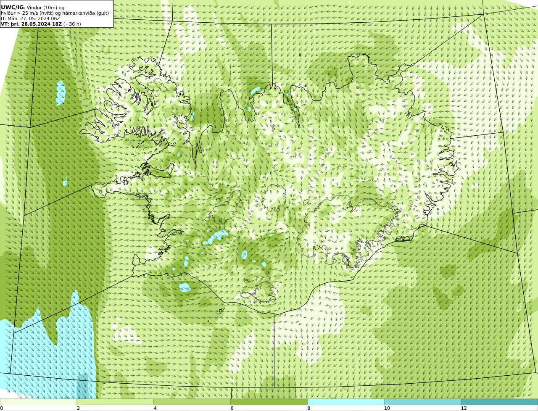This screenshot has width=538, height=411.
Task: Click the "UWC/IG" bold title text
Action: (x=12, y=8)
